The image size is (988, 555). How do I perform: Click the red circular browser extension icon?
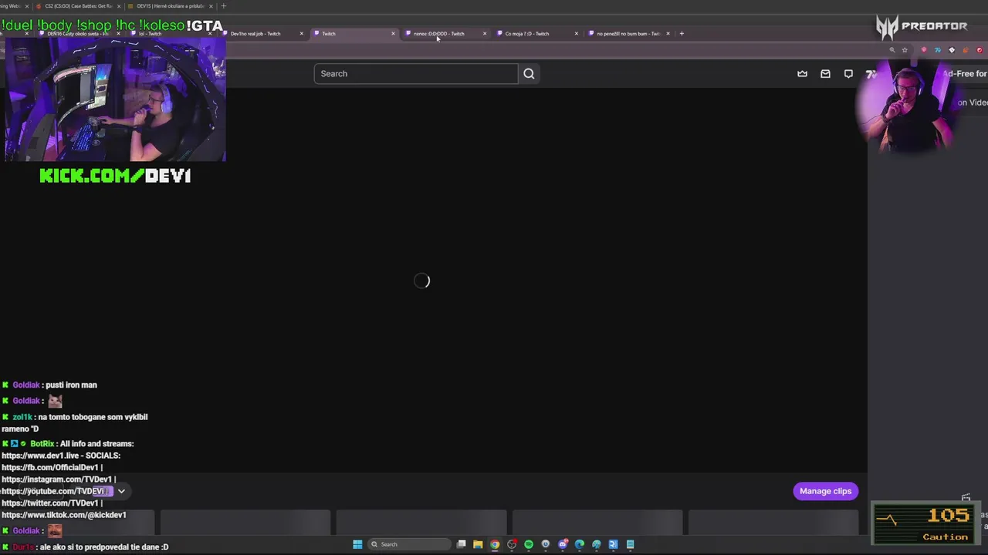(x=980, y=50)
